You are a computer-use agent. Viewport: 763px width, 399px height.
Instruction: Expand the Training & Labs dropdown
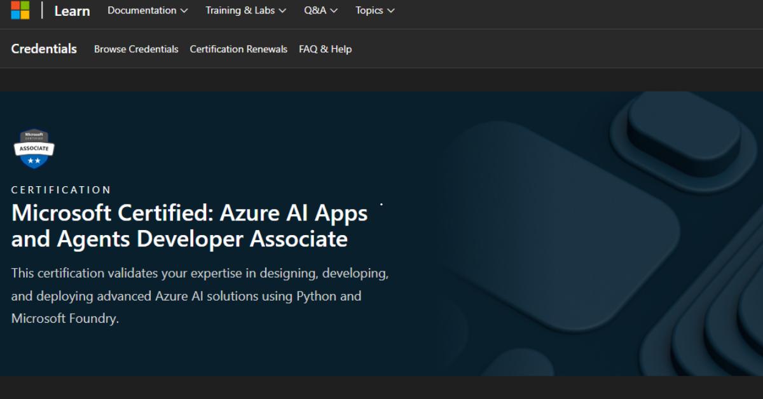pyautogui.click(x=245, y=10)
